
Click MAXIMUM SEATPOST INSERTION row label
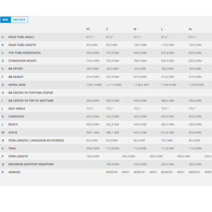tap(31, 164)
